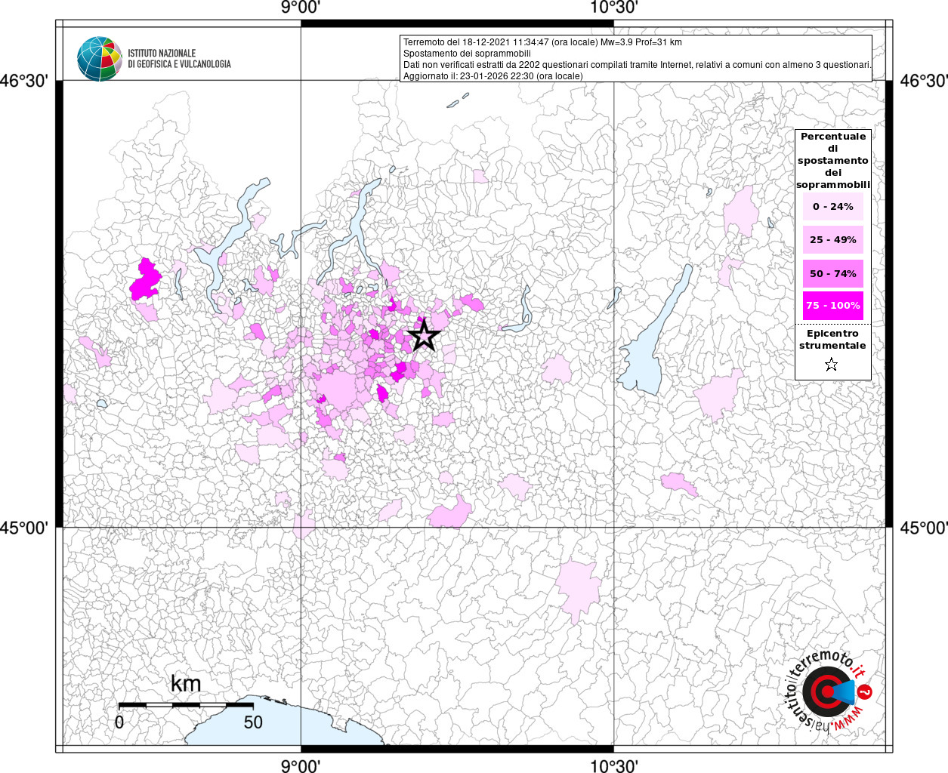Click the scale bar '0' value
This screenshot has height=773, width=948.
[x=119, y=722]
